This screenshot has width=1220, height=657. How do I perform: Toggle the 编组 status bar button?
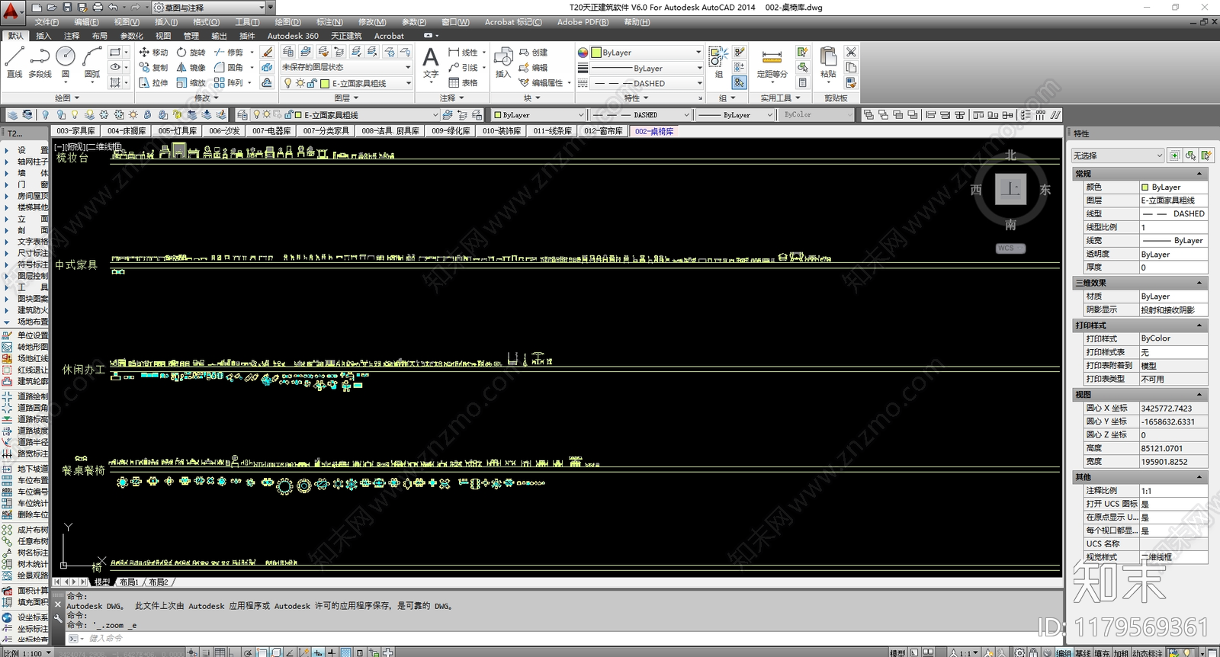point(1064,652)
